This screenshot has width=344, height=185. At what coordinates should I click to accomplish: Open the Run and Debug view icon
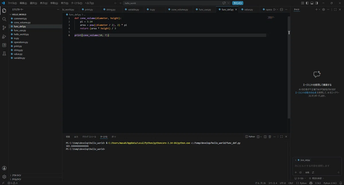4,36
